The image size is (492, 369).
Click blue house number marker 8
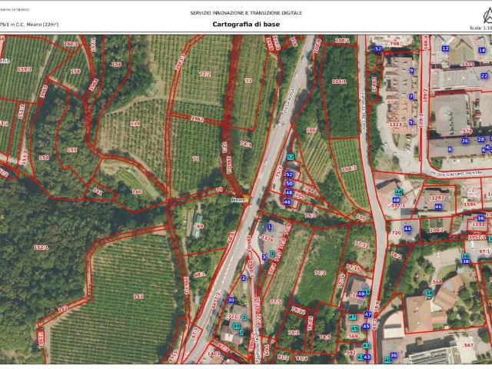click(x=450, y=149)
